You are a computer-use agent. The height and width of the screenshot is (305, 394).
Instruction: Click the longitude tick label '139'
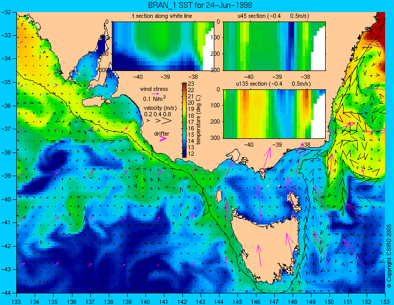(x=127, y=302)
